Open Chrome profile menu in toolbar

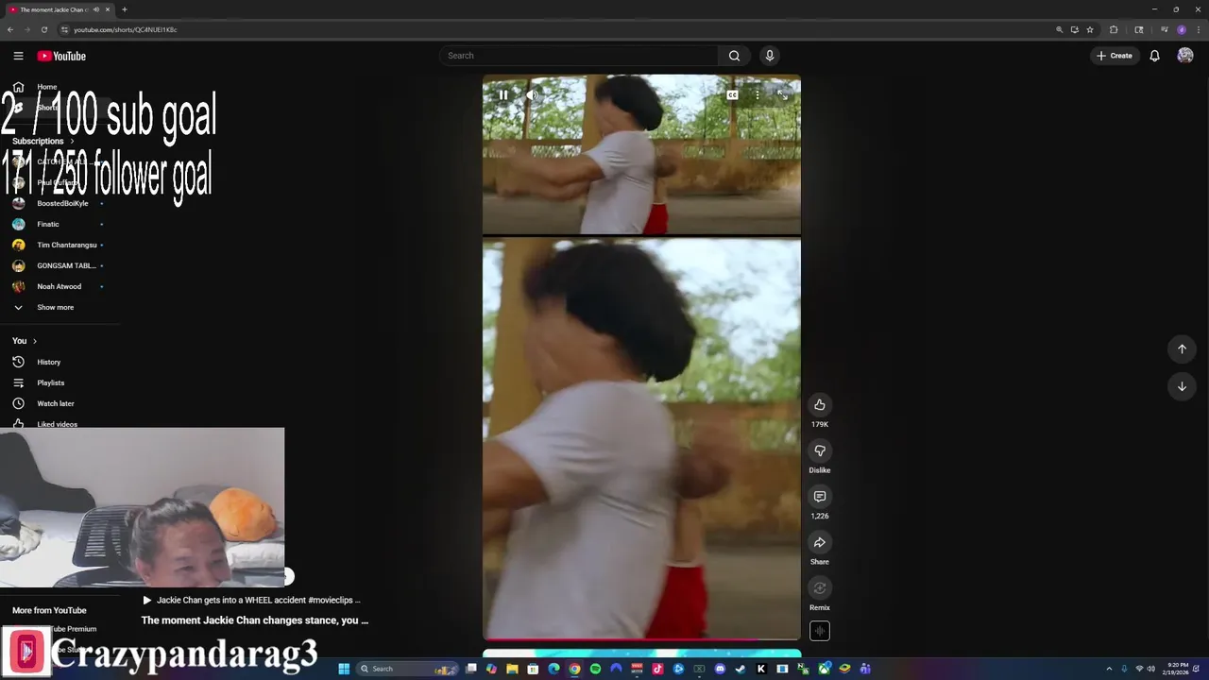[x=1181, y=29]
